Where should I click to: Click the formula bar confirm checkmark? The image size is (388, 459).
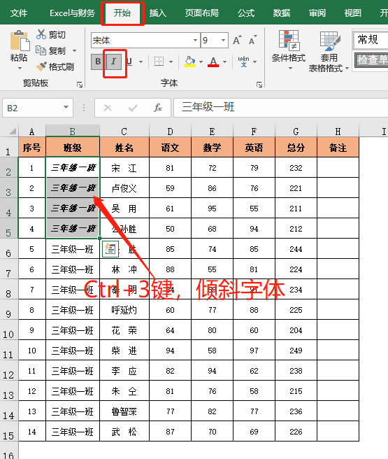133,108
